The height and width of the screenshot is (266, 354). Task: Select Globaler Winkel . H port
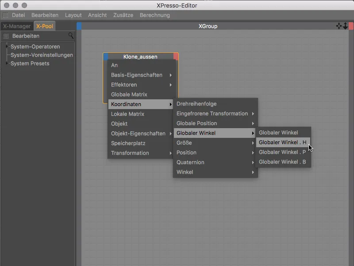[x=283, y=142]
